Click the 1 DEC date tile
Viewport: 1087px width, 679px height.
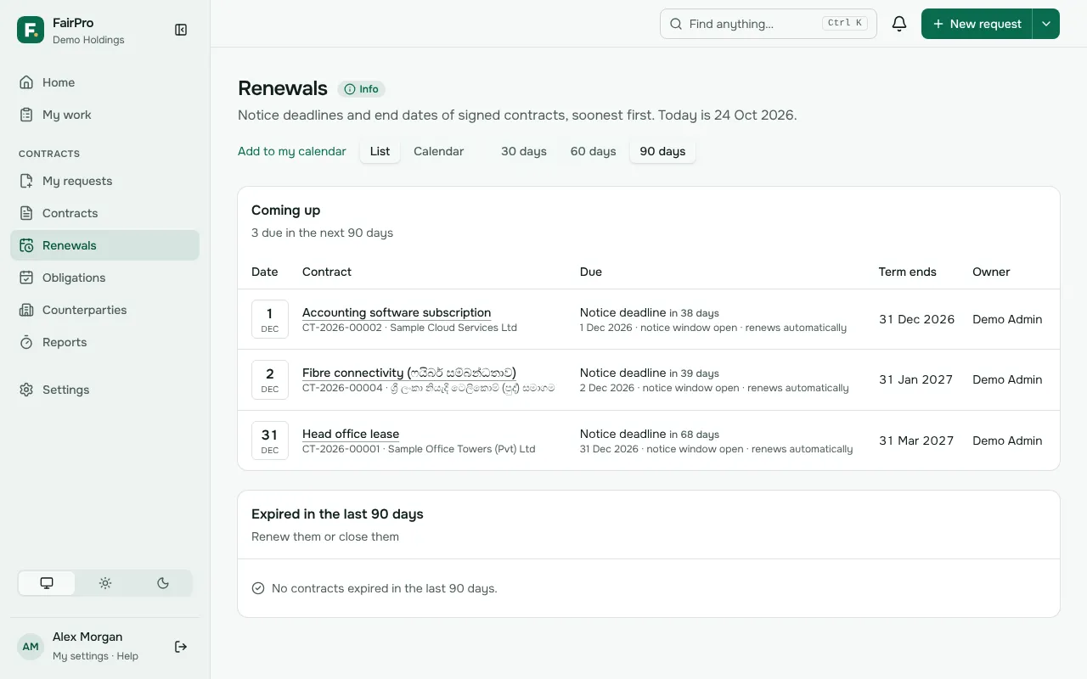(x=270, y=319)
